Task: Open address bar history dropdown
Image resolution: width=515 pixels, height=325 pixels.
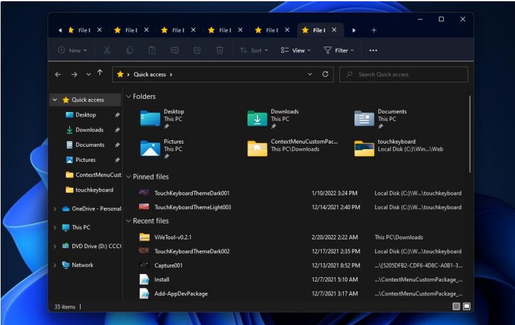Action: point(310,74)
